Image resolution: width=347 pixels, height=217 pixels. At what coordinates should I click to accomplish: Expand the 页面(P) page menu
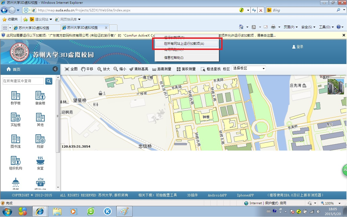(290, 27)
